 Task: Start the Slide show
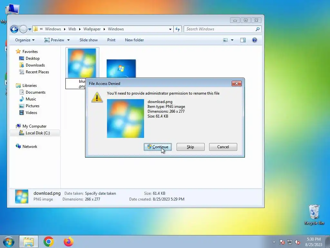point(89,40)
